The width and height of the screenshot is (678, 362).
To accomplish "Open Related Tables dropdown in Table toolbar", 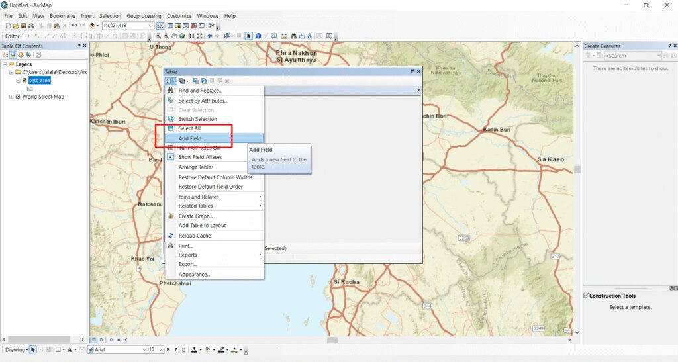I will click(x=184, y=81).
